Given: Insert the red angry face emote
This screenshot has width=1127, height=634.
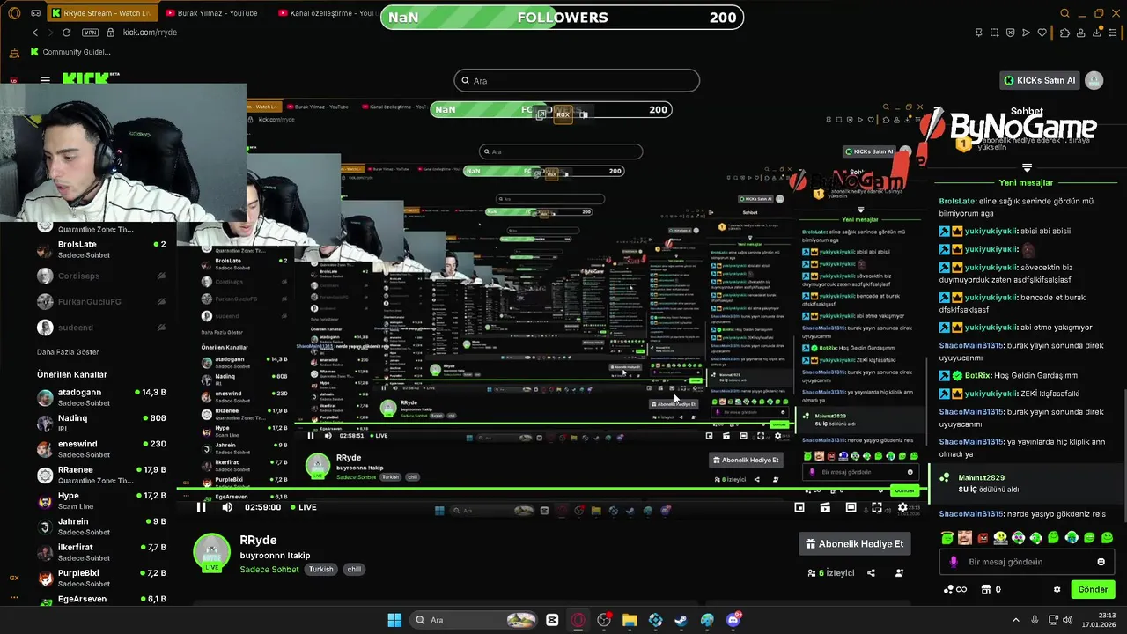Looking at the screenshot, I should (983, 537).
